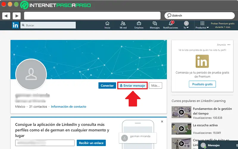Click the german miranda card in phone preview

[x=138, y=138]
